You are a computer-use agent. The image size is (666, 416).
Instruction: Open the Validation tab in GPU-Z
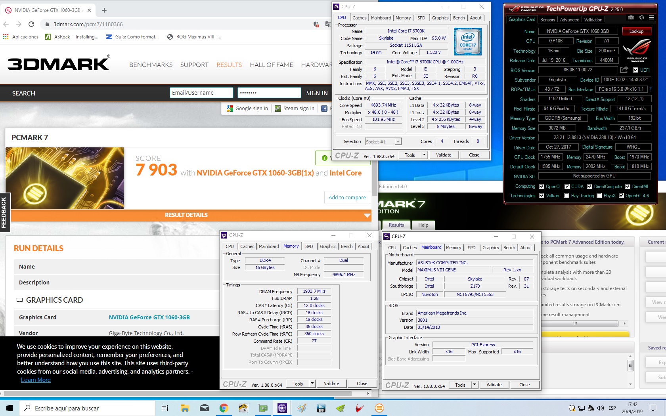click(593, 20)
